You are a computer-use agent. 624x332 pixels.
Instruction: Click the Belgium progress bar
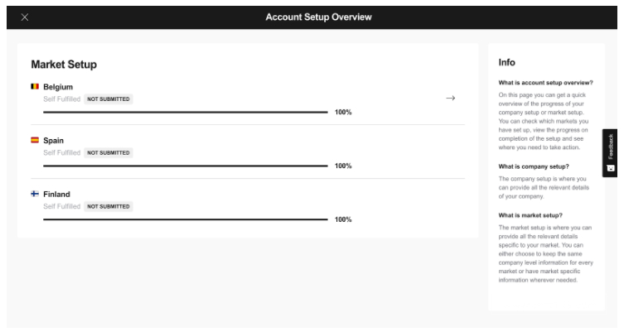(x=185, y=111)
